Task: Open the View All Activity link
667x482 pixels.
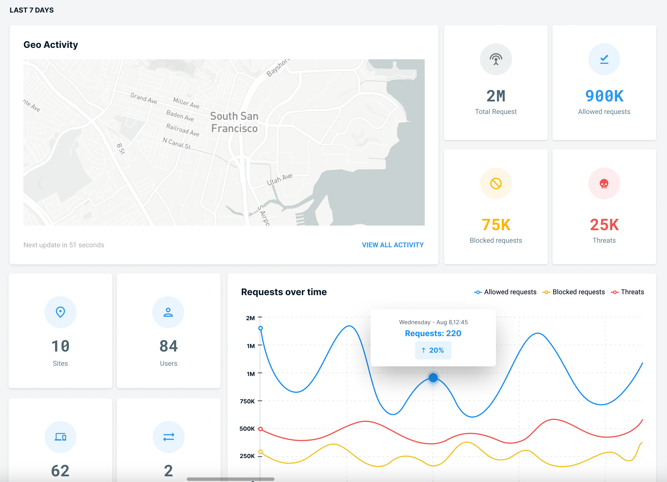Action: pyautogui.click(x=393, y=245)
